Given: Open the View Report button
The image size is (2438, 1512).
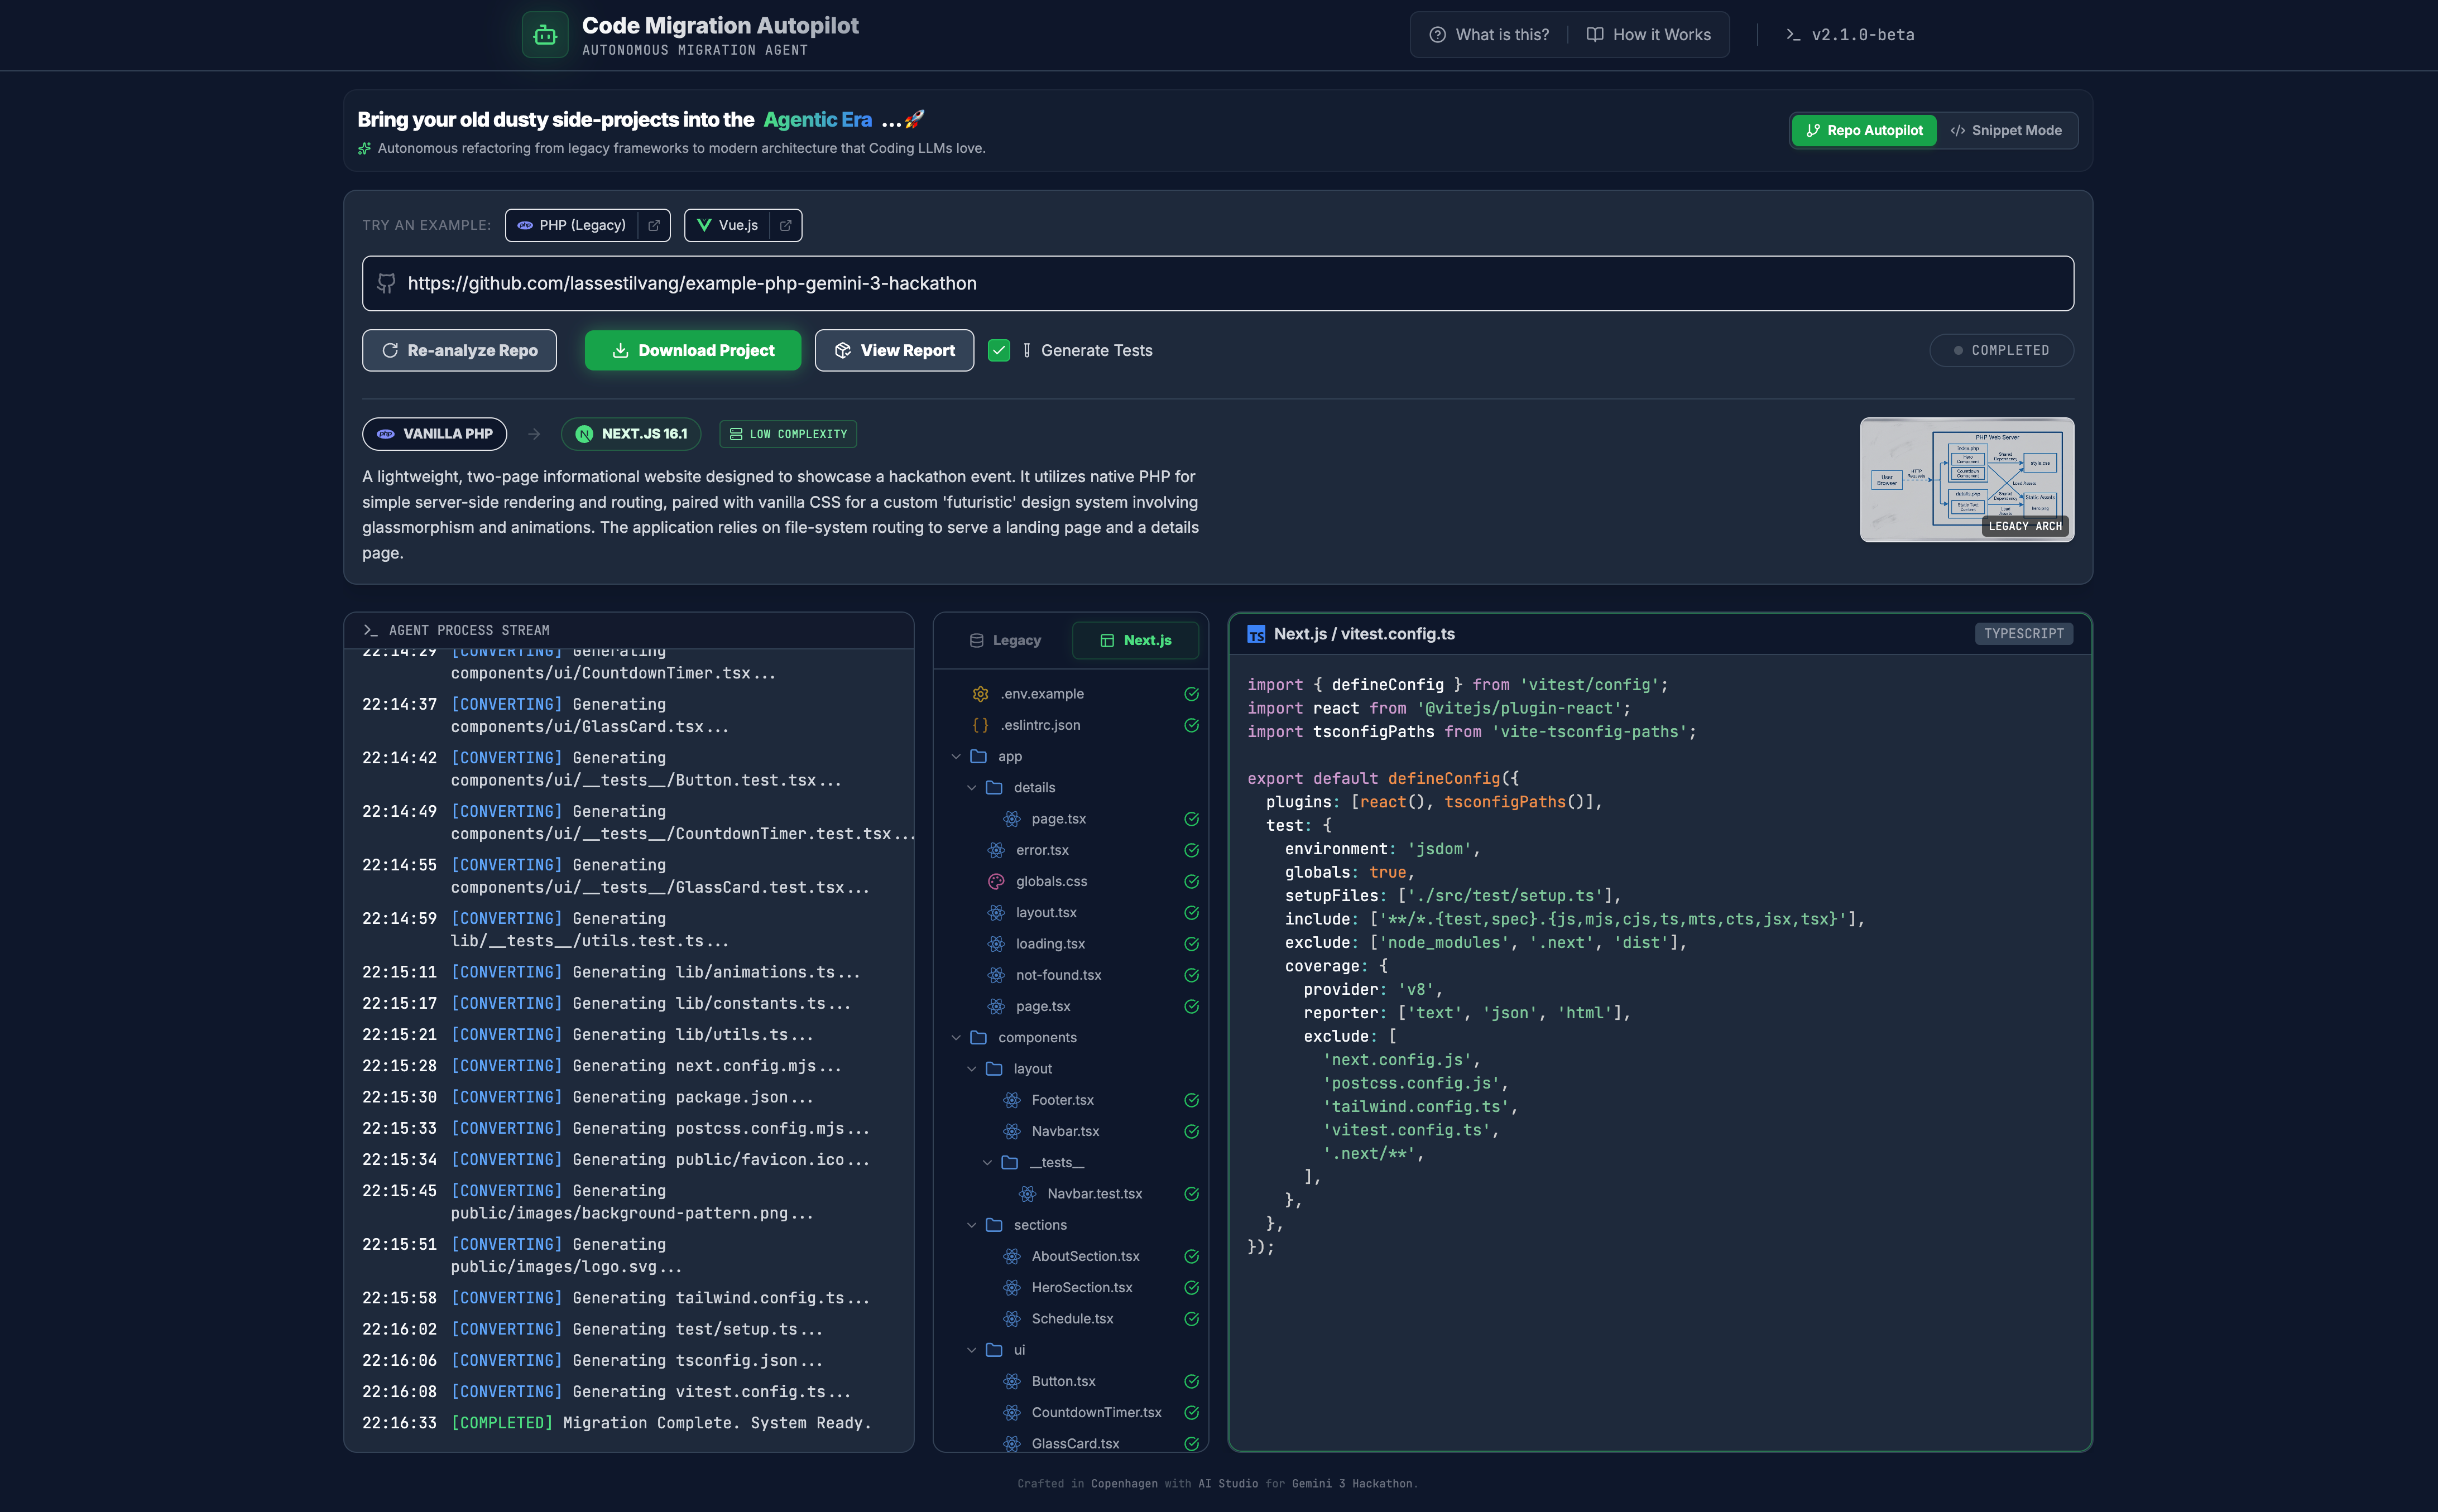Looking at the screenshot, I should tap(894, 350).
